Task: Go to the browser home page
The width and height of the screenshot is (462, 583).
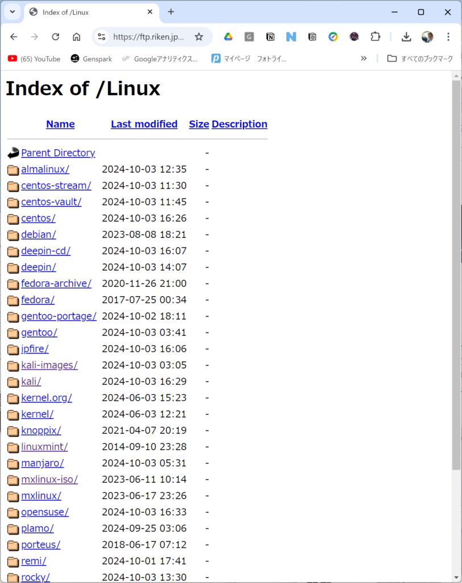Action: point(76,36)
